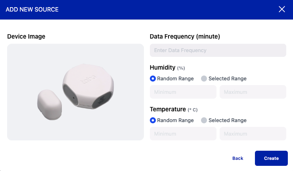Viewport: 293px width, 171px height.
Task: Select Selected Range for Humidity
Action: [x=204, y=79]
